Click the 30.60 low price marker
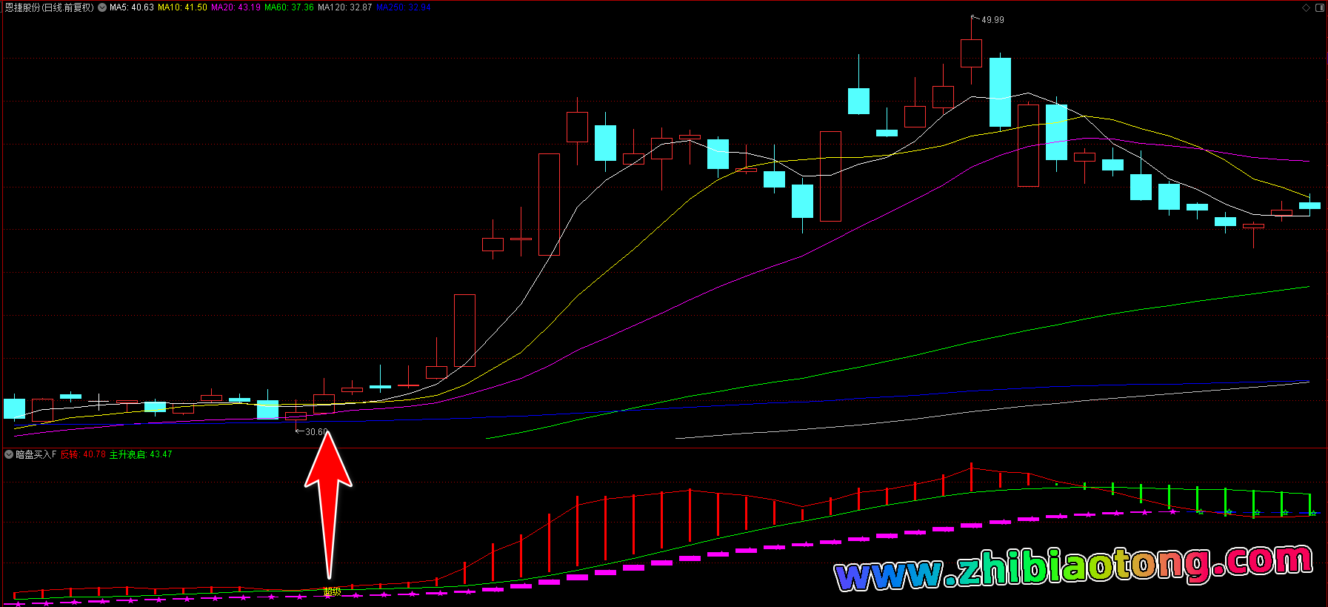The height and width of the screenshot is (607, 1328). pos(316,432)
